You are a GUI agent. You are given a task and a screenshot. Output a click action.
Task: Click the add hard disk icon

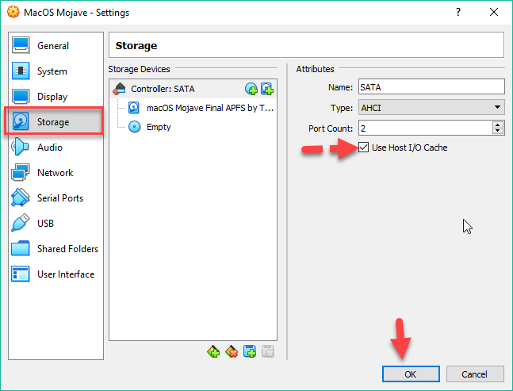pyautogui.click(x=266, y=89)
